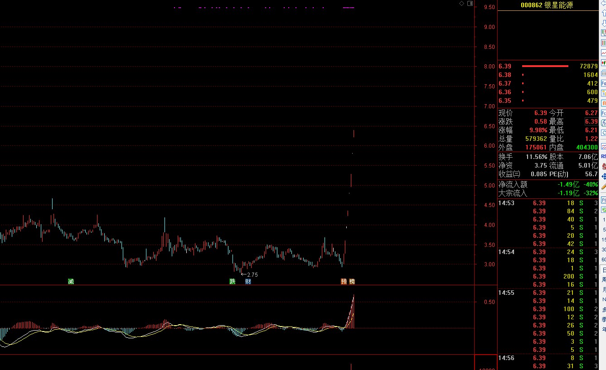Click the blue up arrow sidebar icon

[x=603, y=14]
